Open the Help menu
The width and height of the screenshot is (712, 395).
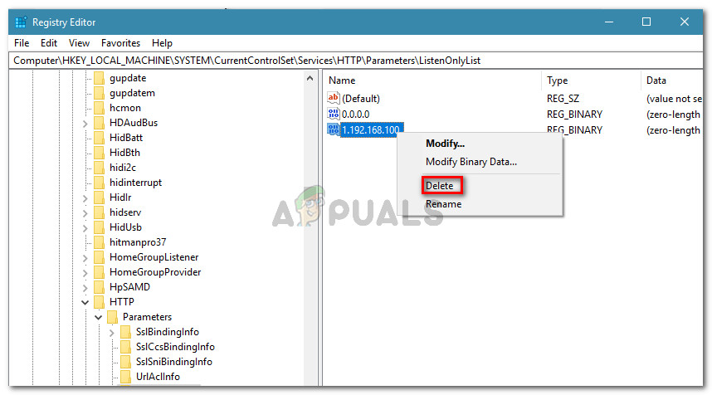click(x=162, y=43)
